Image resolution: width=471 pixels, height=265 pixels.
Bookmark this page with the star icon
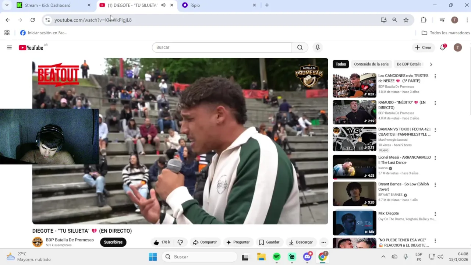coord(406,20)
